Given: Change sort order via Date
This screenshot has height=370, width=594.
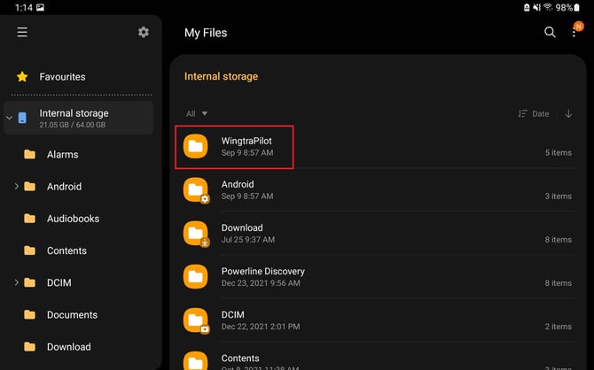Looking at the screenshot, I should 540,114.
